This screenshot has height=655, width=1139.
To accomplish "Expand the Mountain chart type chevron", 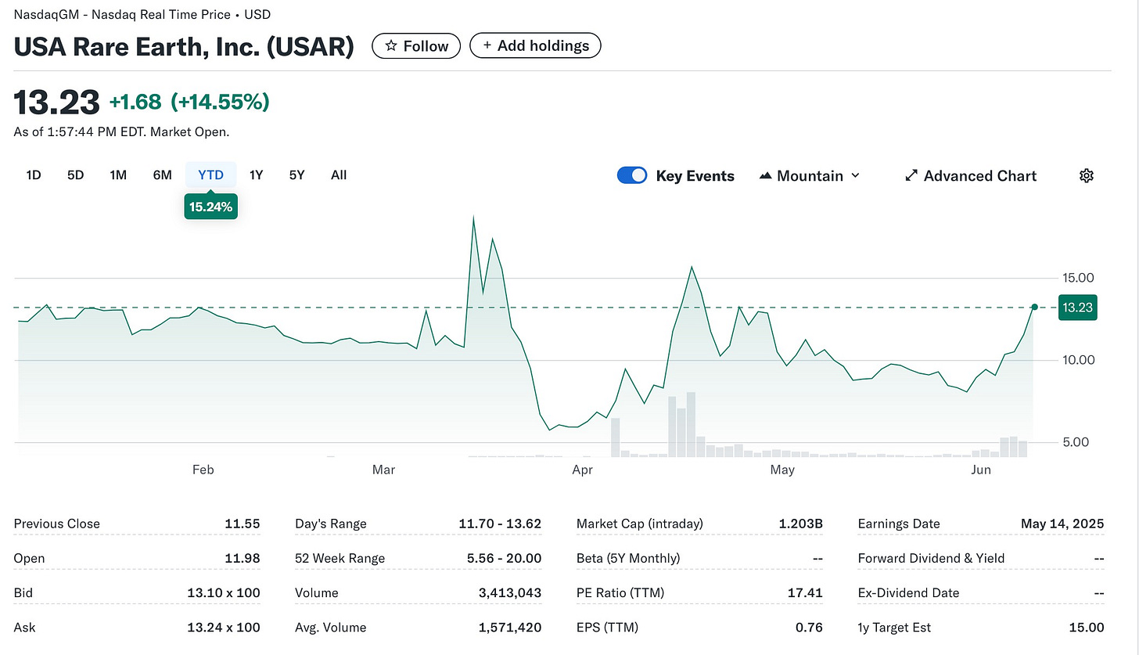I will pyautogui.click(x=855, y=176).
